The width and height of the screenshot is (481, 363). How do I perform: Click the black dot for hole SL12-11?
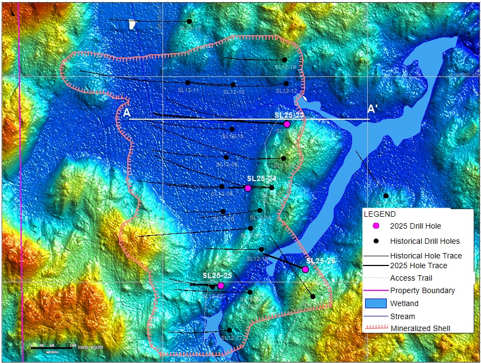[x=187, y=83]
